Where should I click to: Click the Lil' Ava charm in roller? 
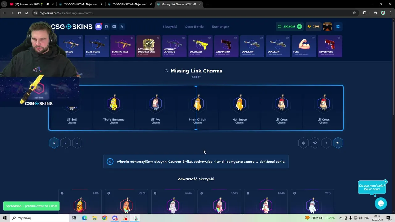[x=156, y=108]
